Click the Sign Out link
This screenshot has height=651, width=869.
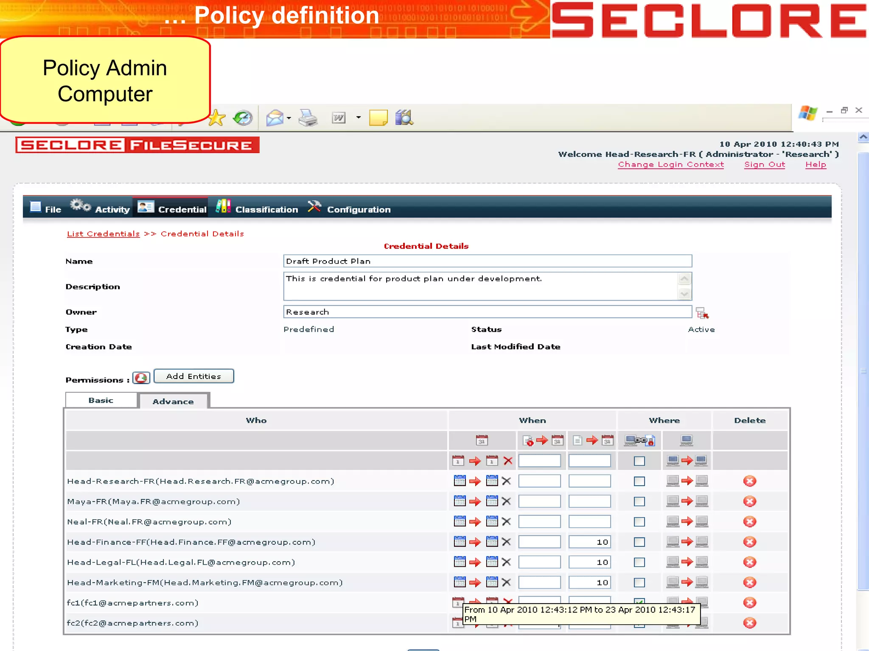(x=765, y=164)
